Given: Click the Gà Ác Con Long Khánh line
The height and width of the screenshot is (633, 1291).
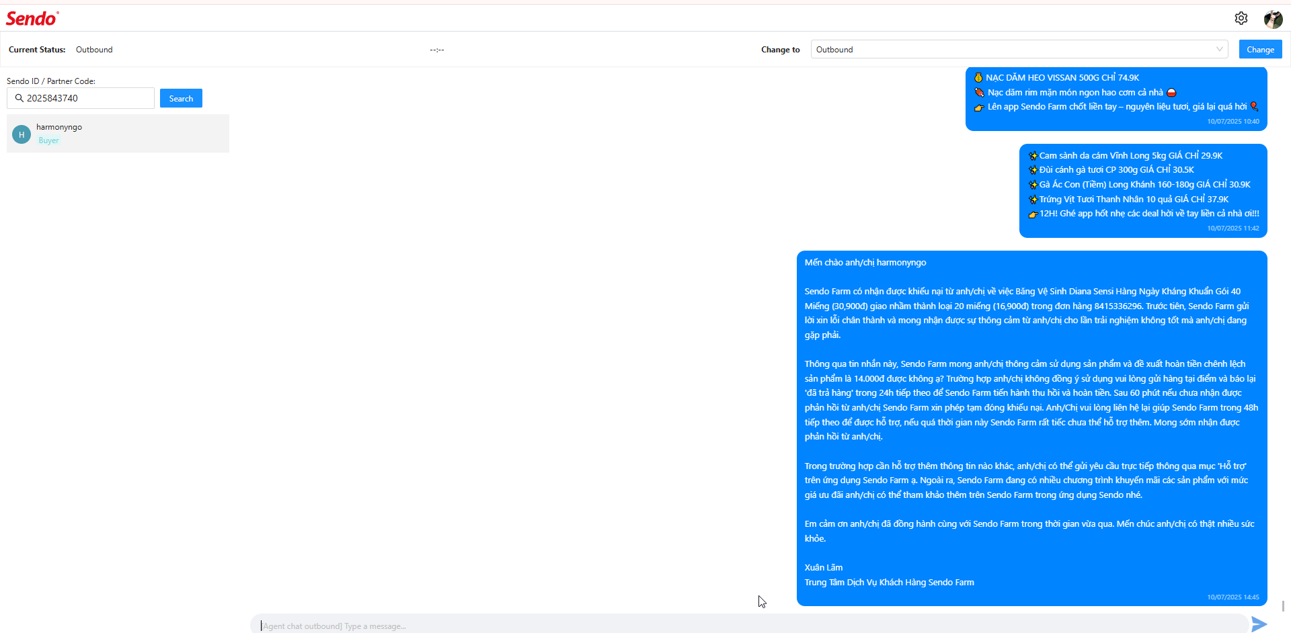Looking at the screenshot, I should click(x=1140, y=185).
